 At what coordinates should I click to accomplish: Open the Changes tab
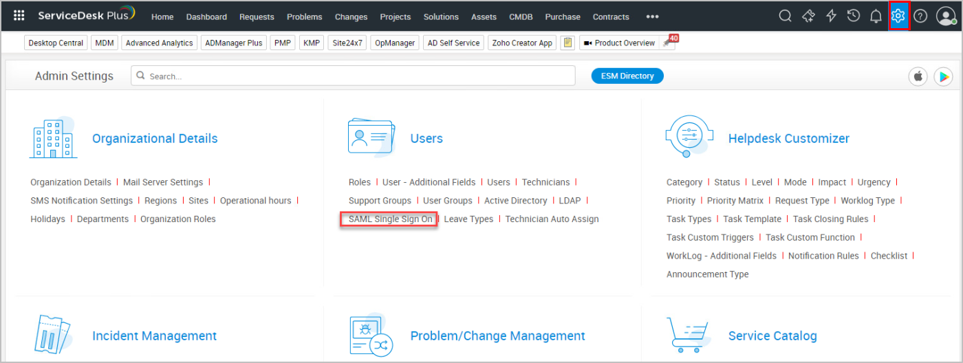(x=351, y=16)
